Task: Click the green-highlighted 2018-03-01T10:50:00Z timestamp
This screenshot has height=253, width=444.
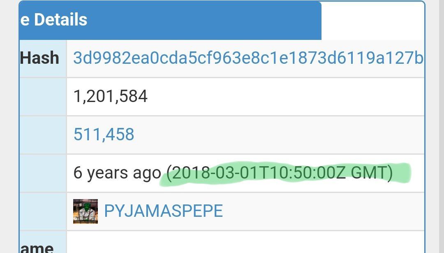Action: click(x=259, y=173)
